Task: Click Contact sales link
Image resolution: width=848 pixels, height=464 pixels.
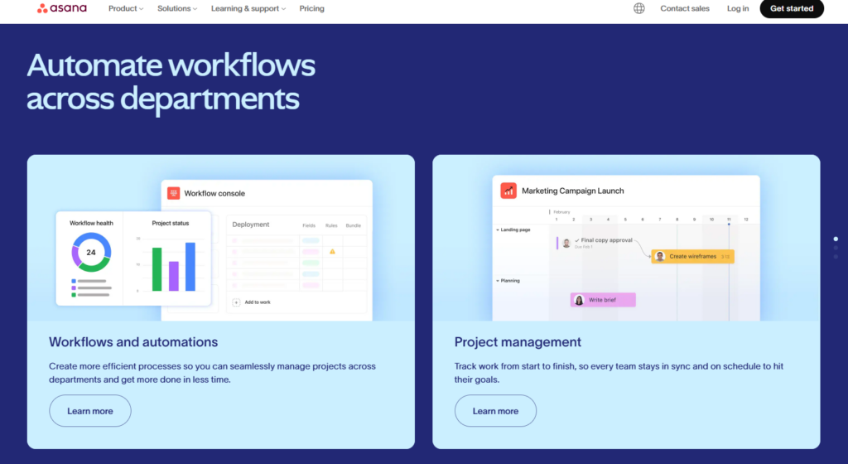Action: (x=685, y=8)
